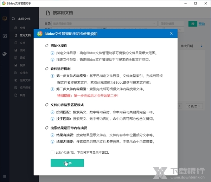Tick the 下次将不再显示本窗口 checkbox
211x182 pixels.
click(52, 152)
